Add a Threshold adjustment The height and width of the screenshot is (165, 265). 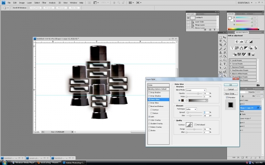click(244, 54)
